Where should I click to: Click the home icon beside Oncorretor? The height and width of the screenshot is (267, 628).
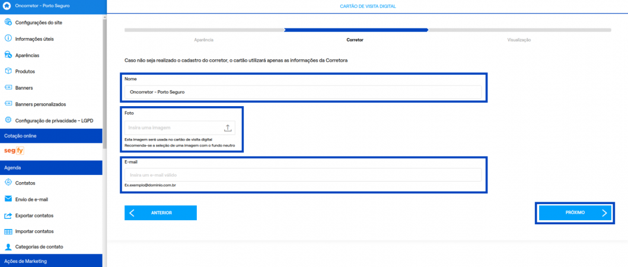click(x=7, y=7)
